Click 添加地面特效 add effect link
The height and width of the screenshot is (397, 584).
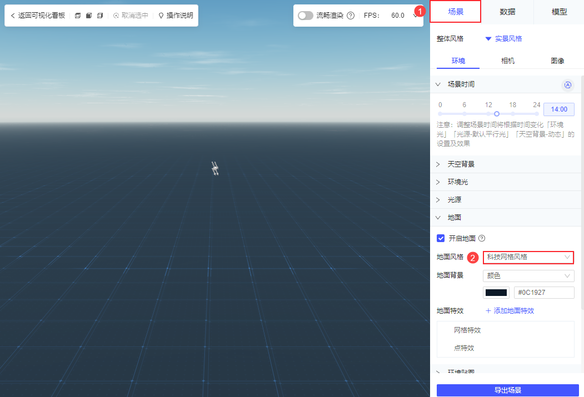click(x=510, y=311)
